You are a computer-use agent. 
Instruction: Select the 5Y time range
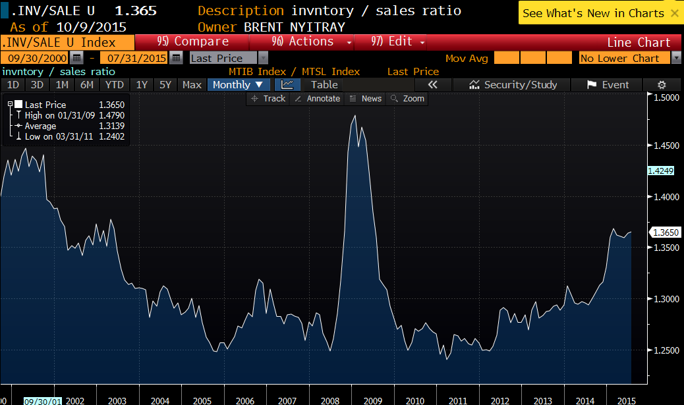165,84
